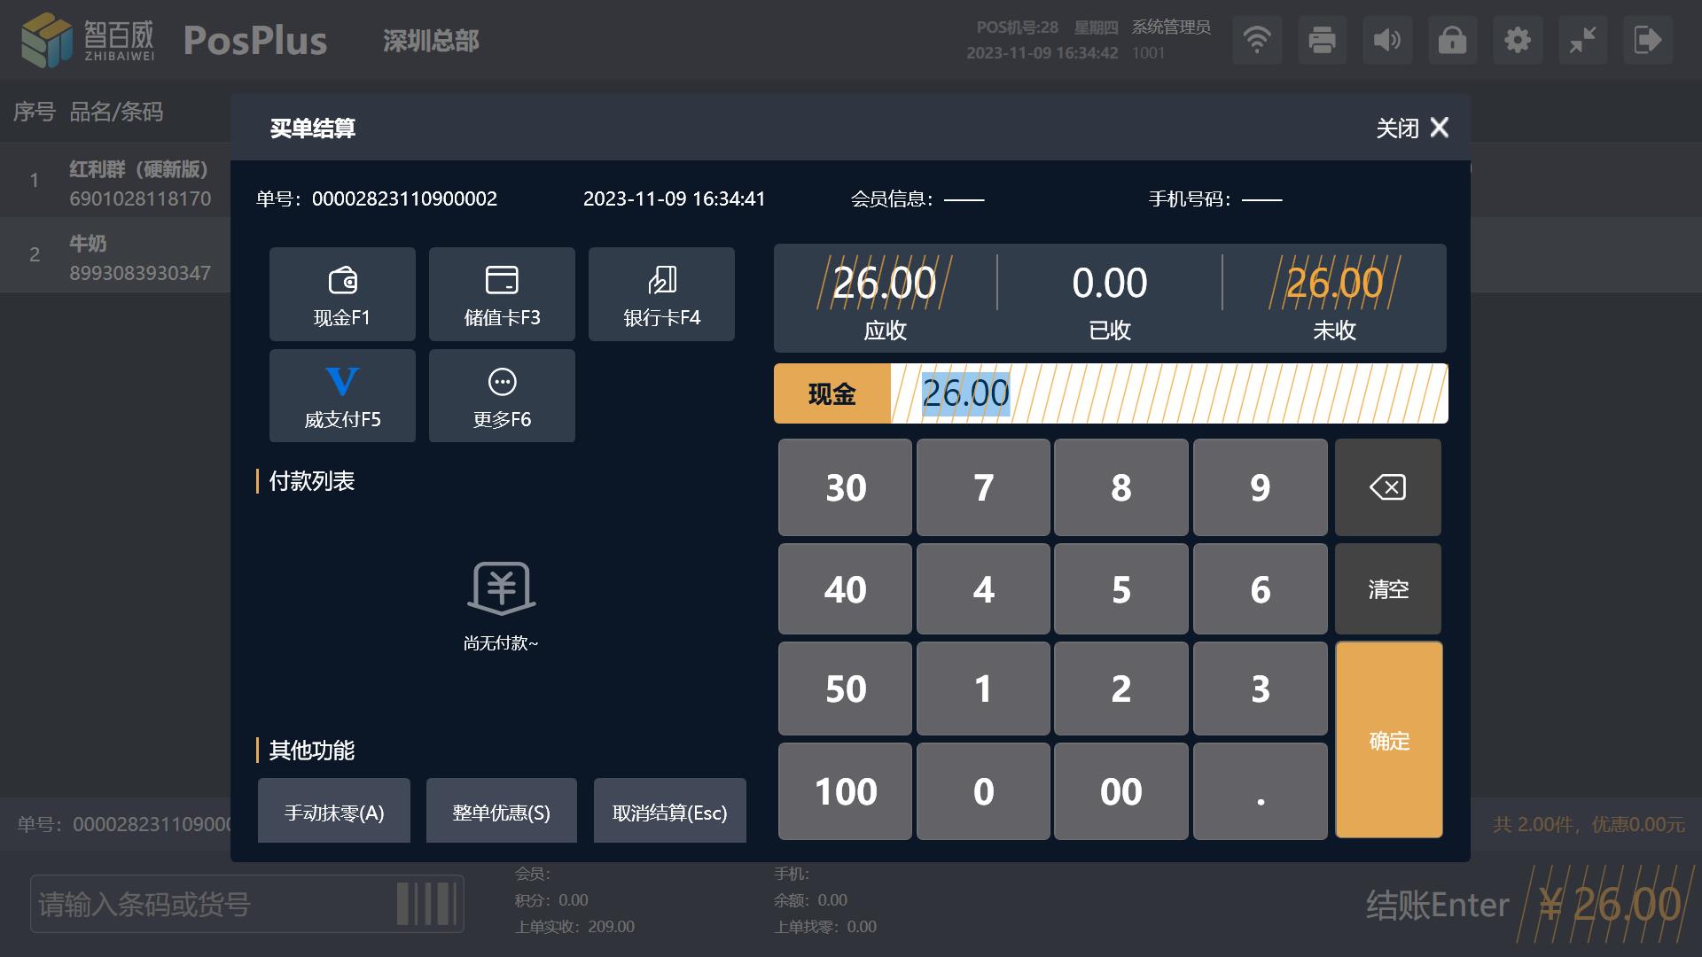Toggle fullscreen with shrink arrows icon
Screen dimensions: 1702x957
pos(1582,40)
